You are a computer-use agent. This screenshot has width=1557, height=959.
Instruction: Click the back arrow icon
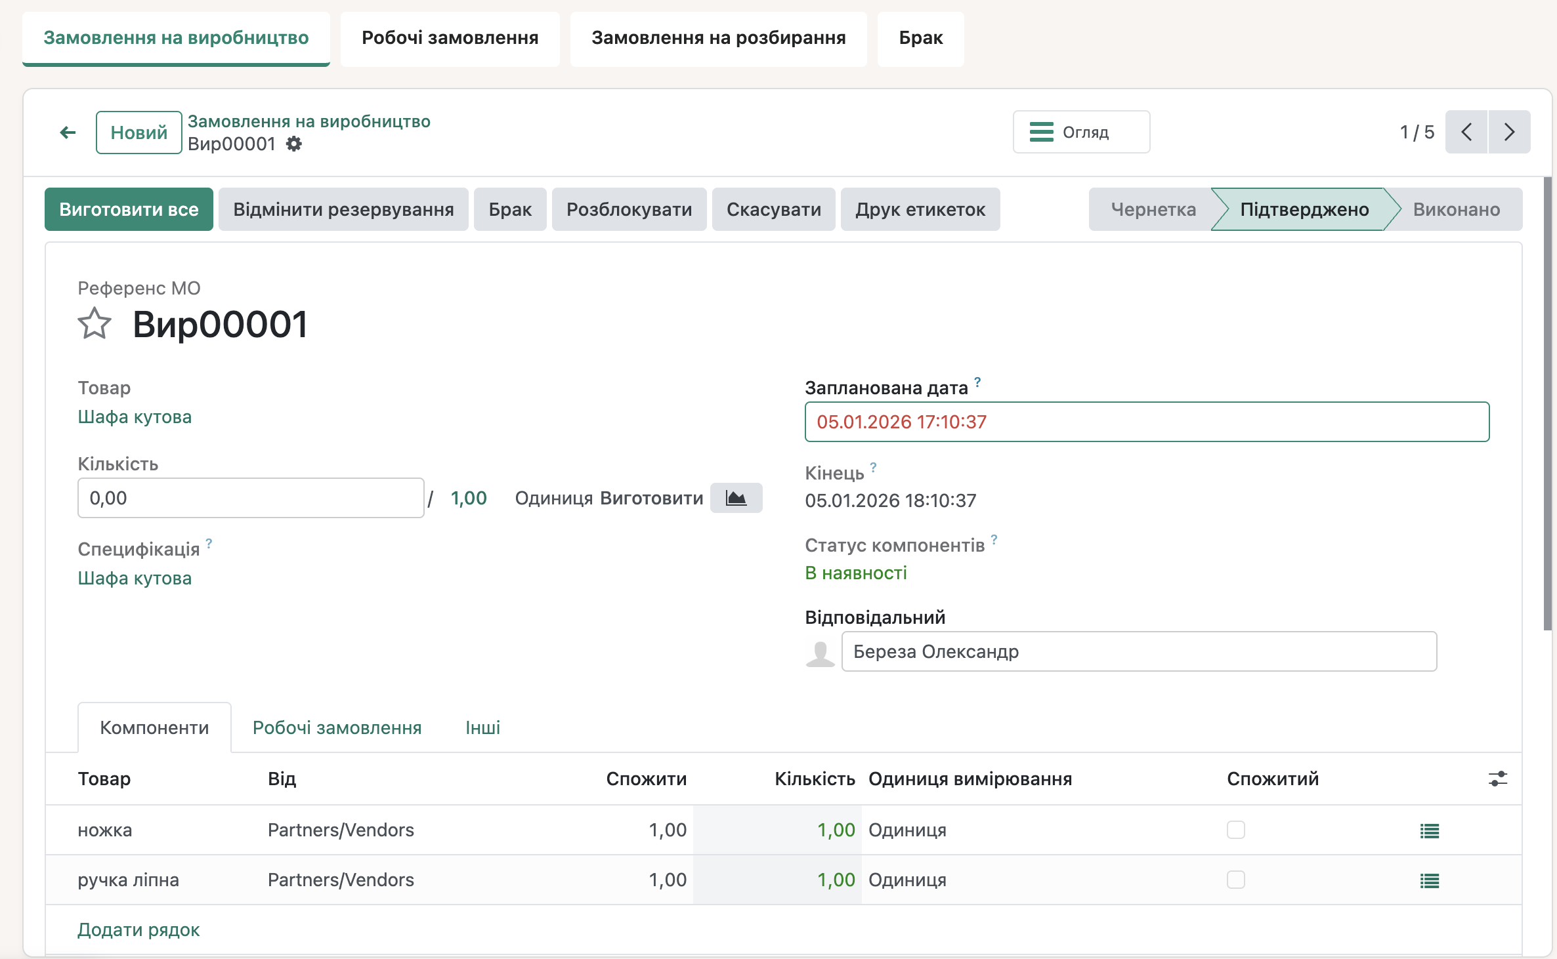coord(68,133)
